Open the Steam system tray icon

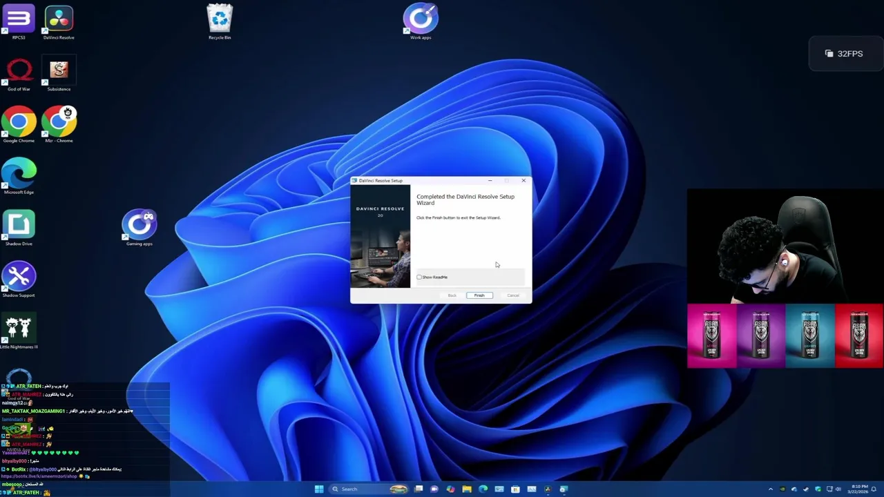(x=806, y=489)
